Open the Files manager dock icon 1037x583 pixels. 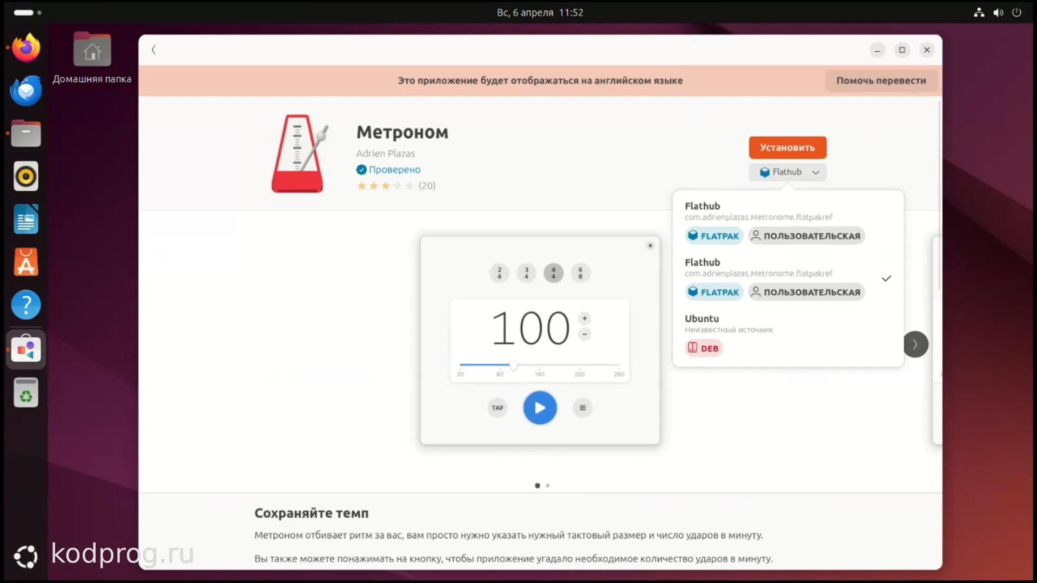click(25, 133)
